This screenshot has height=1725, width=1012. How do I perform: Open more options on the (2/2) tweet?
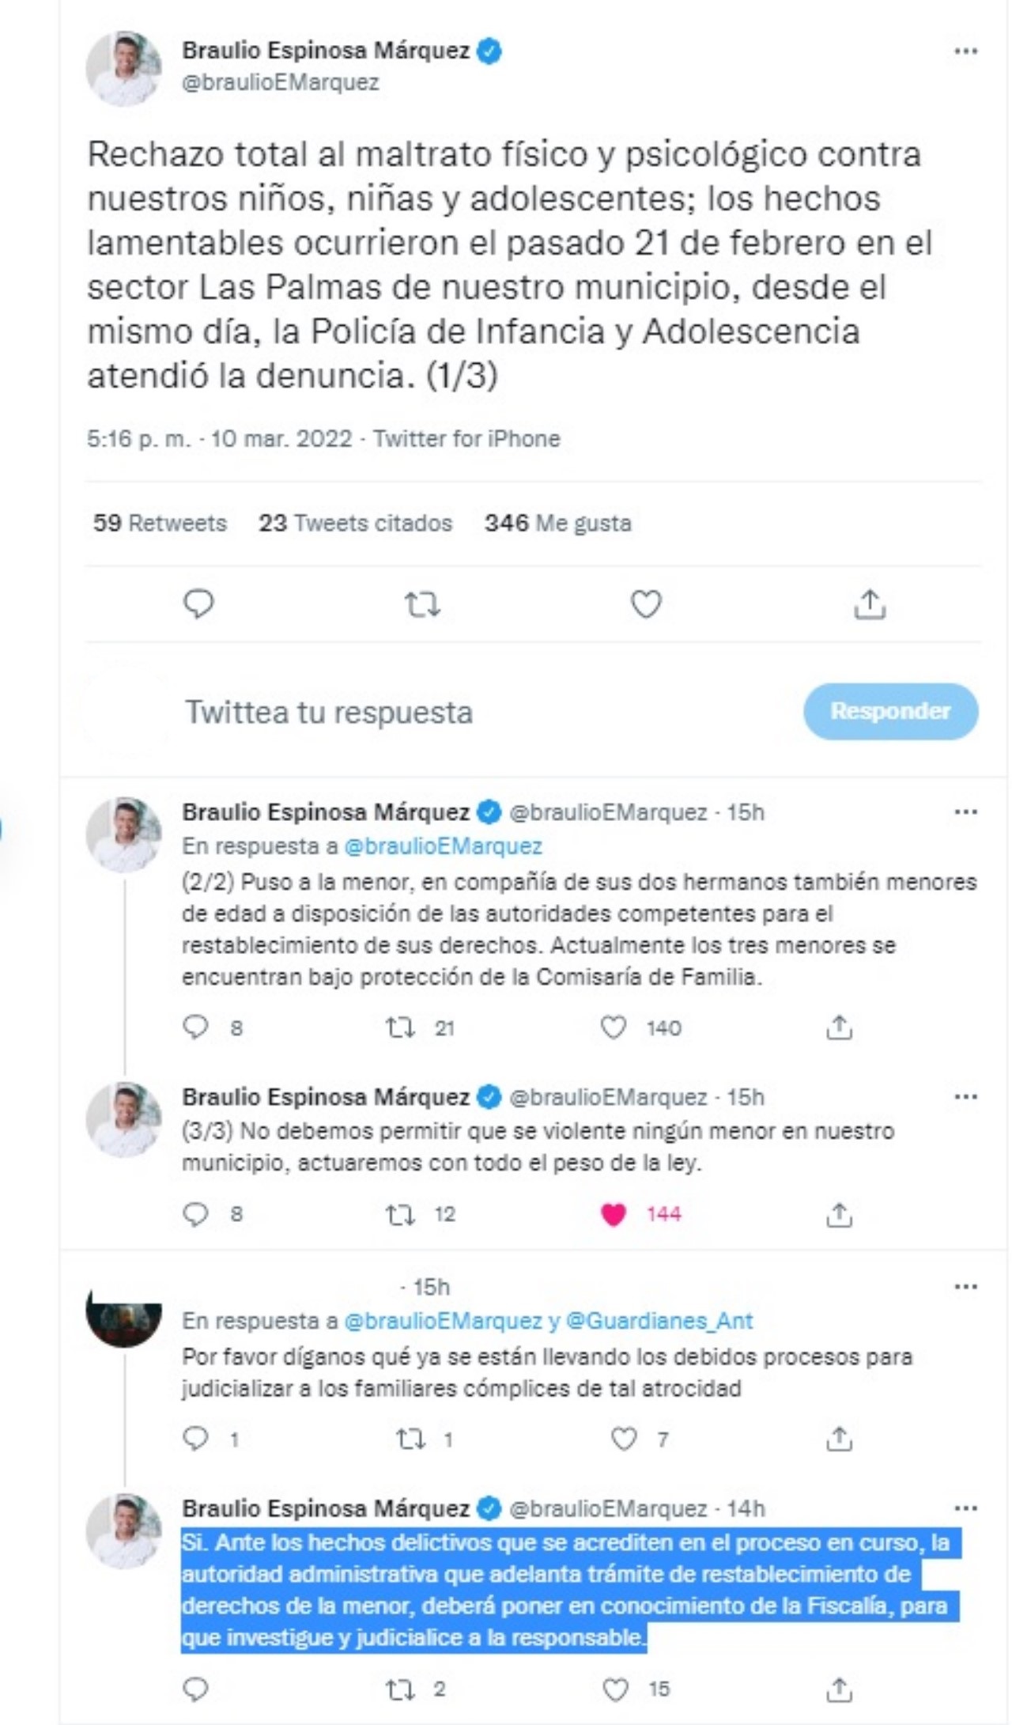click(965, 812)
